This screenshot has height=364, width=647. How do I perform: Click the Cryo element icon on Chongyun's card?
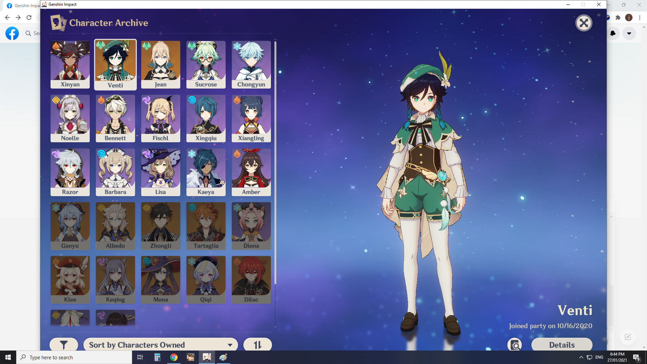[x=237, y=46]
